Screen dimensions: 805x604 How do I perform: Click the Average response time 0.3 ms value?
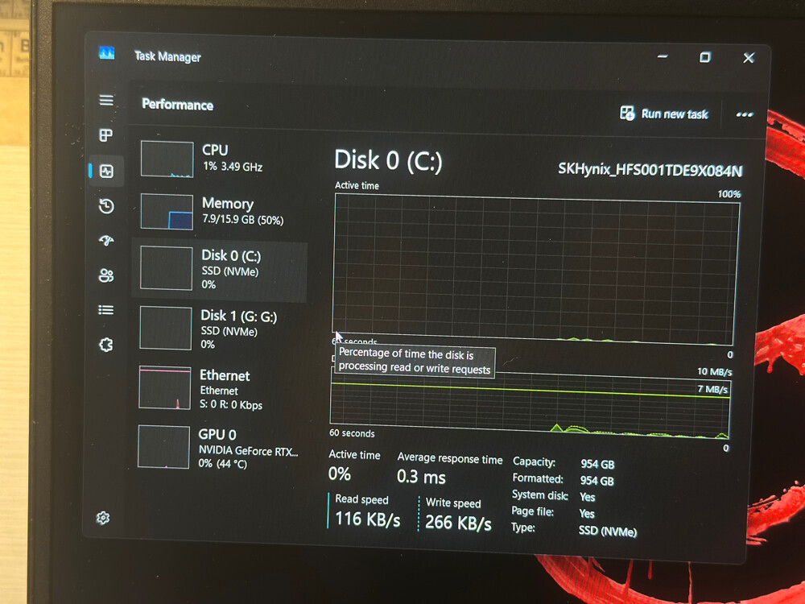coord(421,477)
